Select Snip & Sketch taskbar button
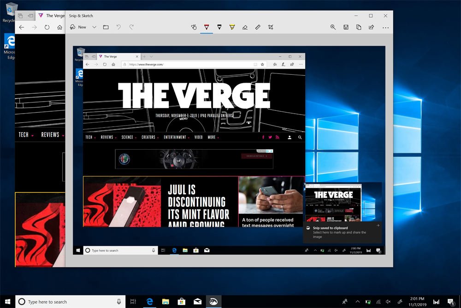 pyautogui.click(x=213, y=302)
